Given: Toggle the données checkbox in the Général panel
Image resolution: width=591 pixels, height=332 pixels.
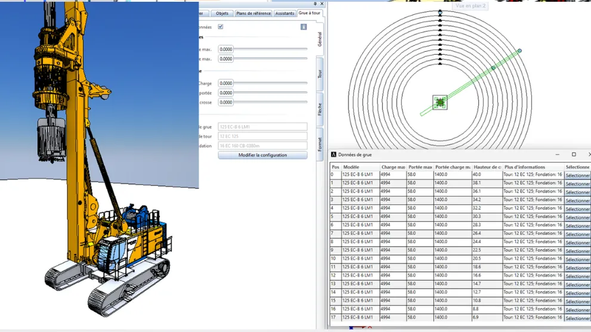Looking at the screenshot, I should (x=221, y=27).
